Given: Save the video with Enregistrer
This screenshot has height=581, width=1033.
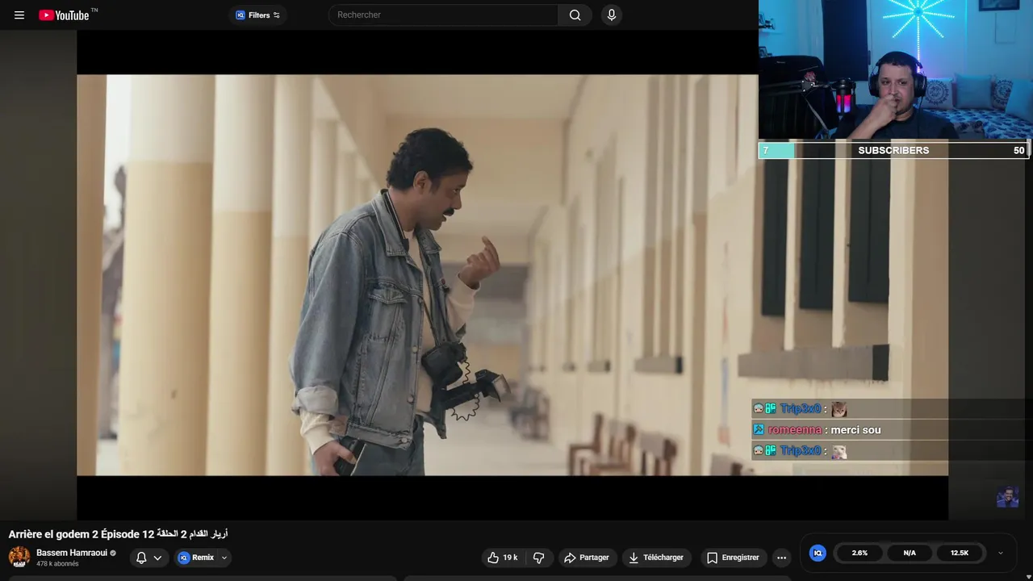Looking at the screenshot, I should (733, 558).
